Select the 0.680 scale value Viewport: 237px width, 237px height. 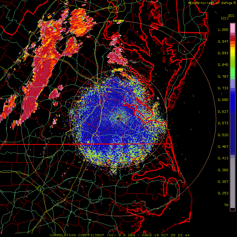223,100
